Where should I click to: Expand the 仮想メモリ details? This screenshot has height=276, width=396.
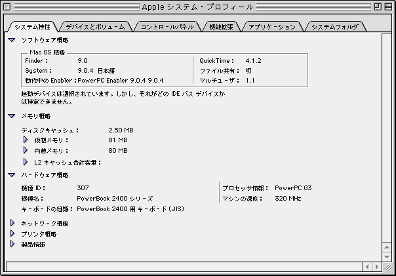(26, 140)
